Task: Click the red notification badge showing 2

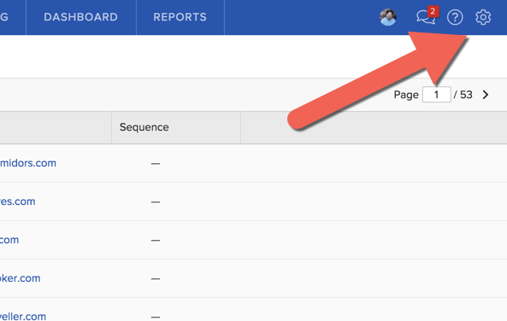Action: coord(433,11)
